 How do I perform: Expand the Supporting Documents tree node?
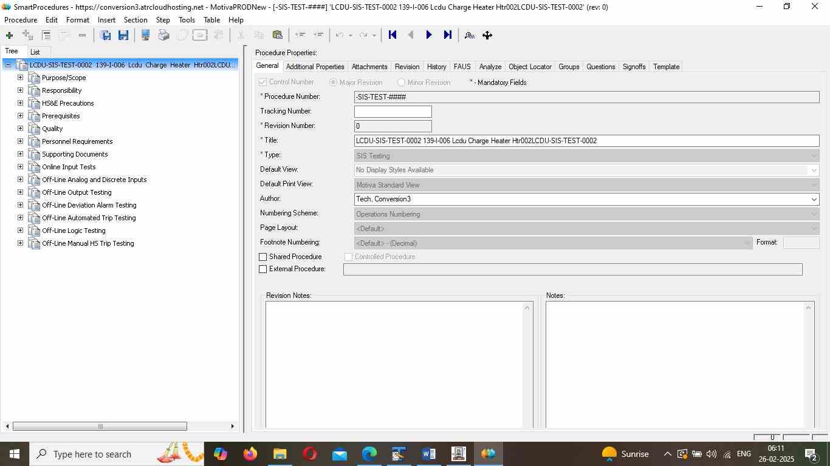pos(20,154)
